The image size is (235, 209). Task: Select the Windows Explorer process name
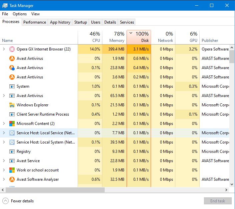click(33, 105)
